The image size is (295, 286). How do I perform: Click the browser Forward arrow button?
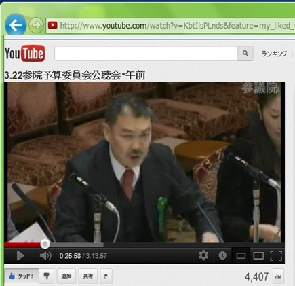[36, 25]
